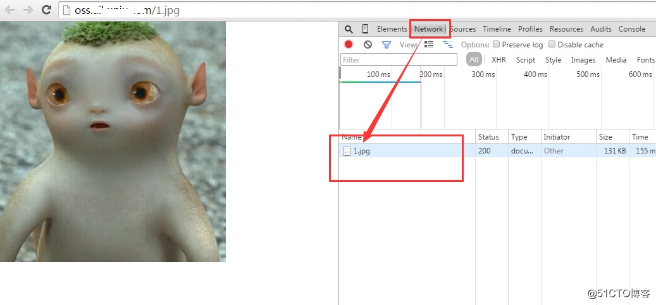Image resolution: width=656 pixels, height=305 pixels.
Task: Sort by the Status column header
Action: pos(492,136)
